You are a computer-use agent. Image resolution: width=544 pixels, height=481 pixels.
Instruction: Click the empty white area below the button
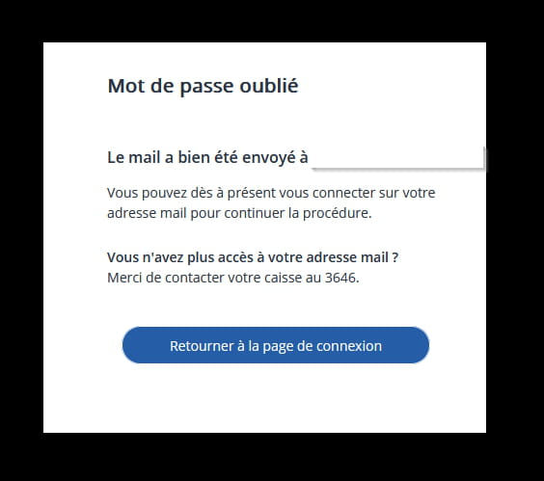click(x=264, y=399)
